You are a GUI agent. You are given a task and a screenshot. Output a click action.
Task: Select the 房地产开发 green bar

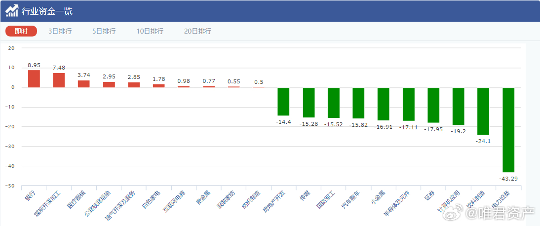[x=283, y=102]
